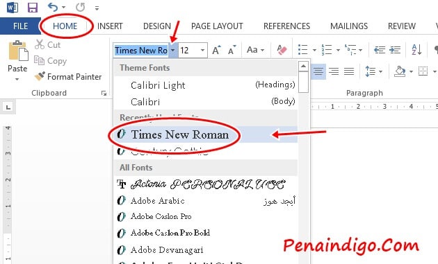Image resolution: width=438 pixels, height=264 pixels.
Task: Apply shading with paint bucket icon
Action: pyautogui.click(x=400, y=71)
